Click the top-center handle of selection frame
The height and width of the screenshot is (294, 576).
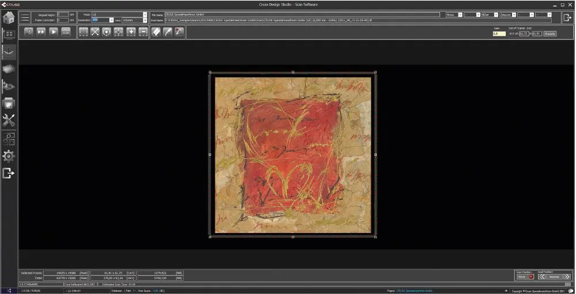coord(293,72)
